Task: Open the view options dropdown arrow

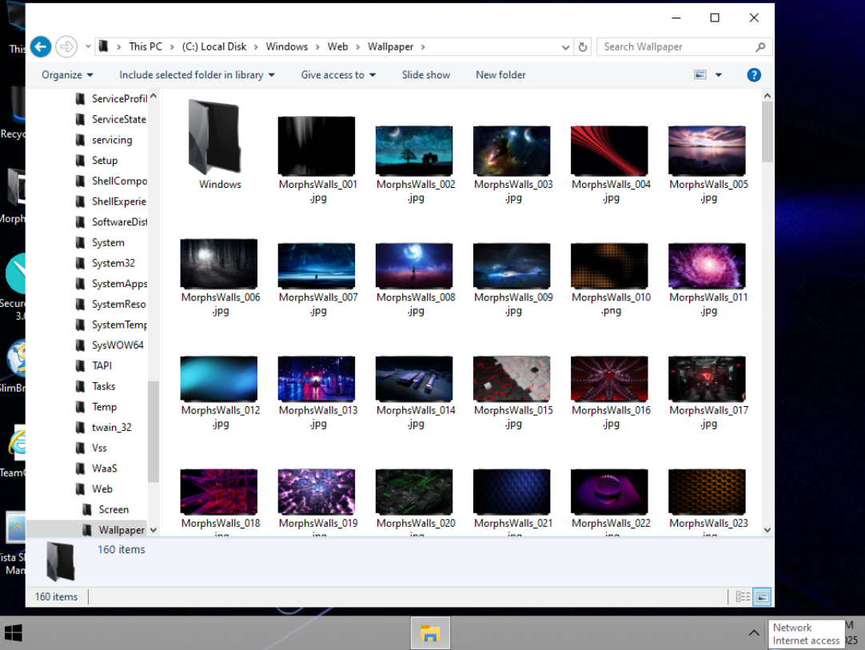Action: (718, 75)
